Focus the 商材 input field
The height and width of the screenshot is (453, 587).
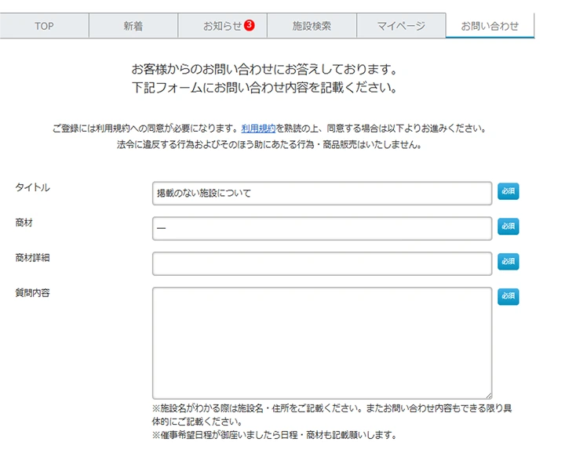(x=322, y=228)
